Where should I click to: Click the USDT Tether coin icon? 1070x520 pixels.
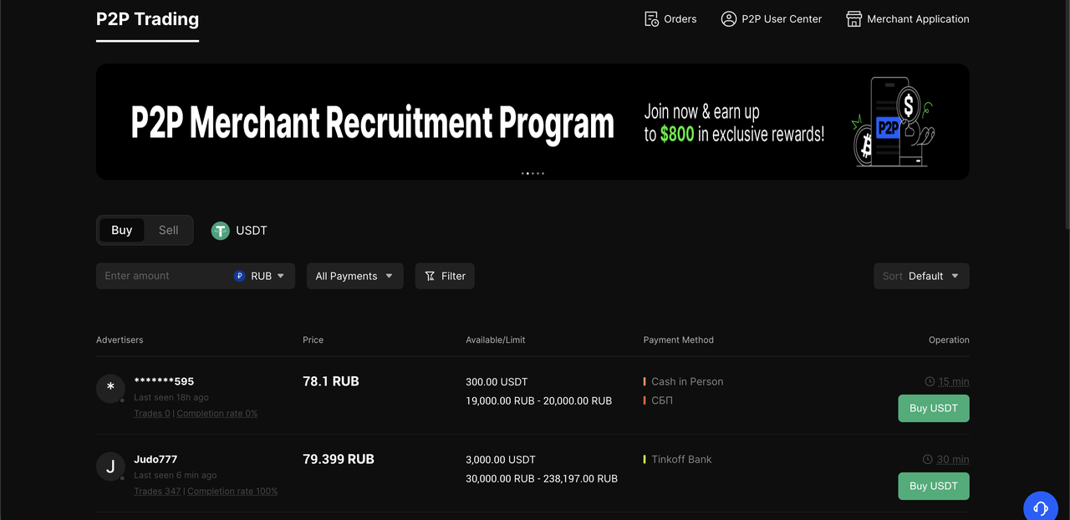[220, 231]
